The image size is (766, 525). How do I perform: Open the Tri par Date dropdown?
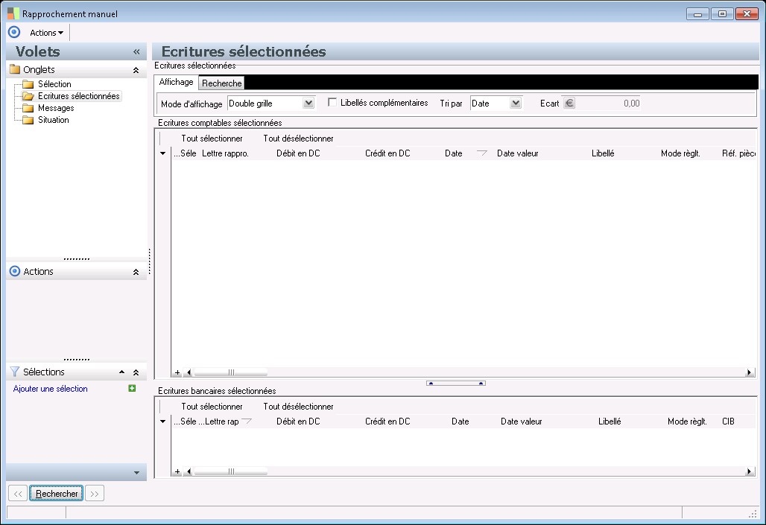516,103
